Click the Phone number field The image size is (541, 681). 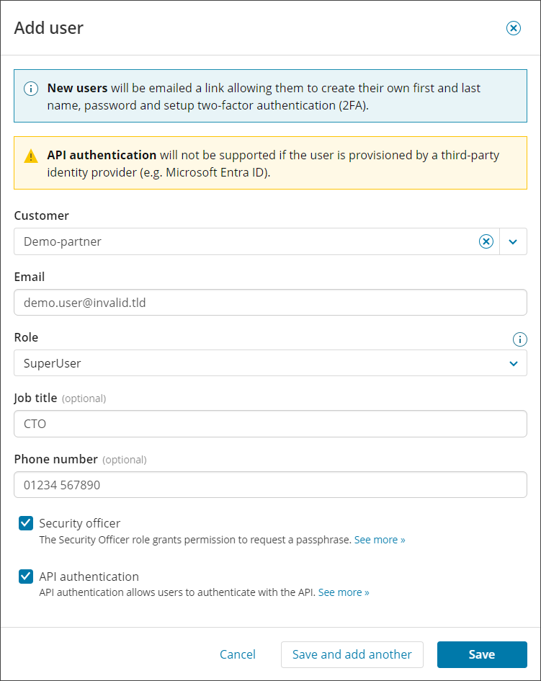(x=270, y=485)
